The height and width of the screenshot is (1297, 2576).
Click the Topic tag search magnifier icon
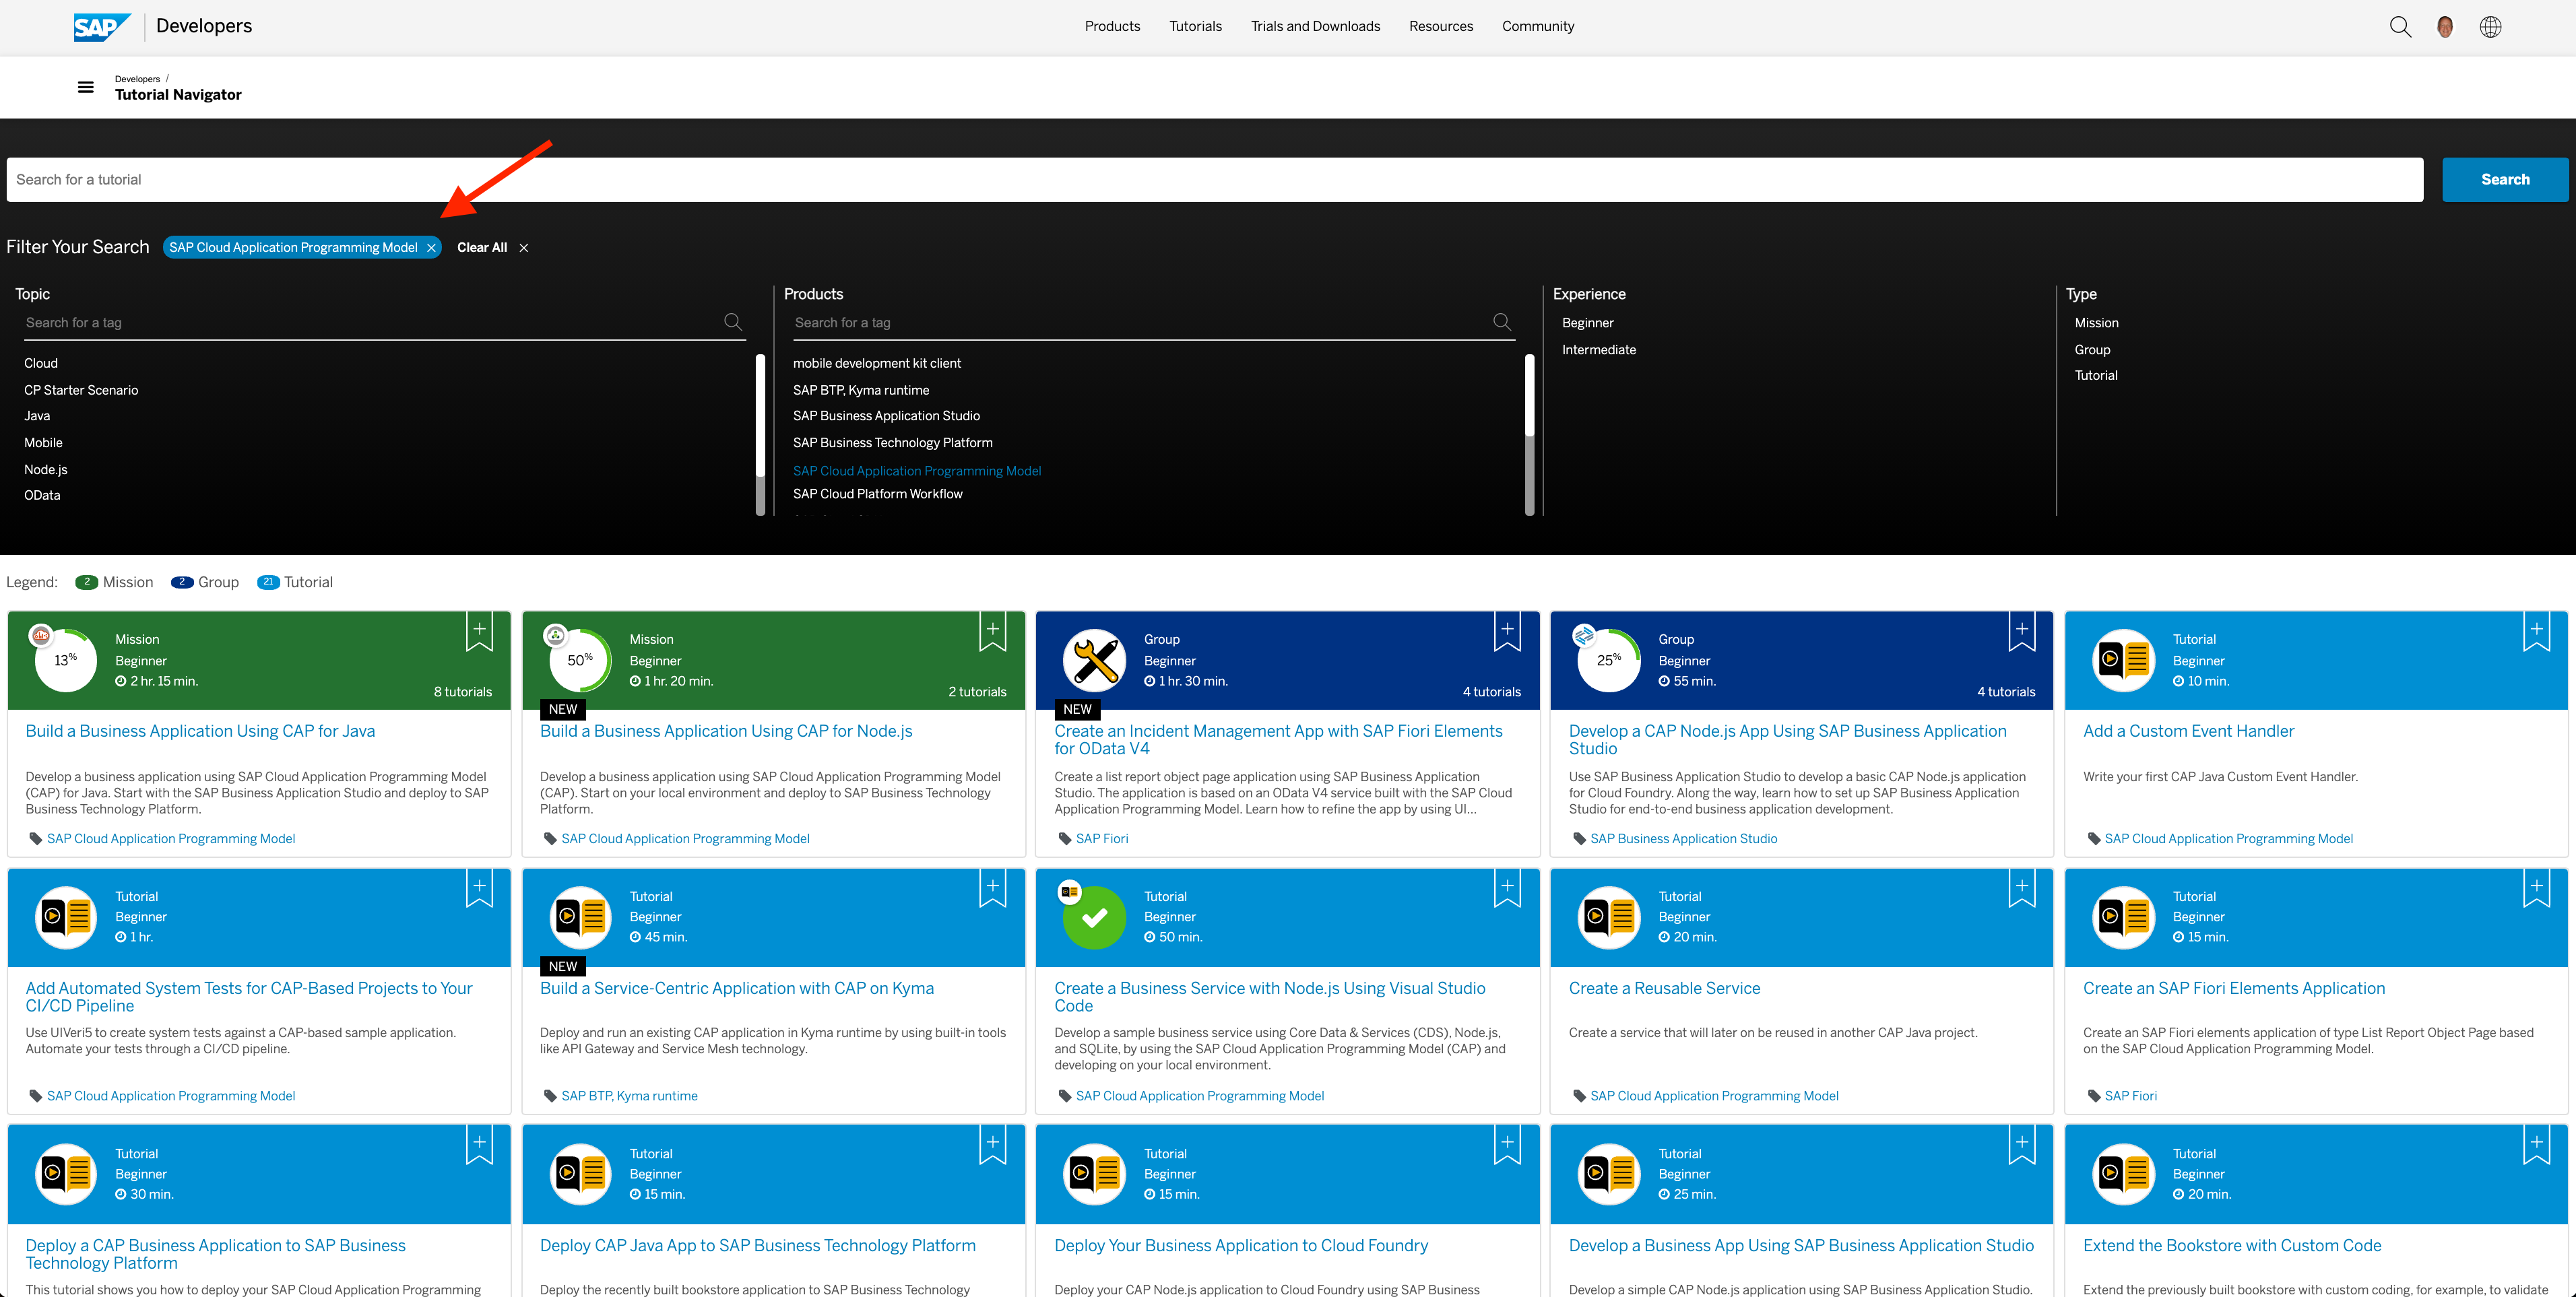pyautogui.click(x=733, y=322)
